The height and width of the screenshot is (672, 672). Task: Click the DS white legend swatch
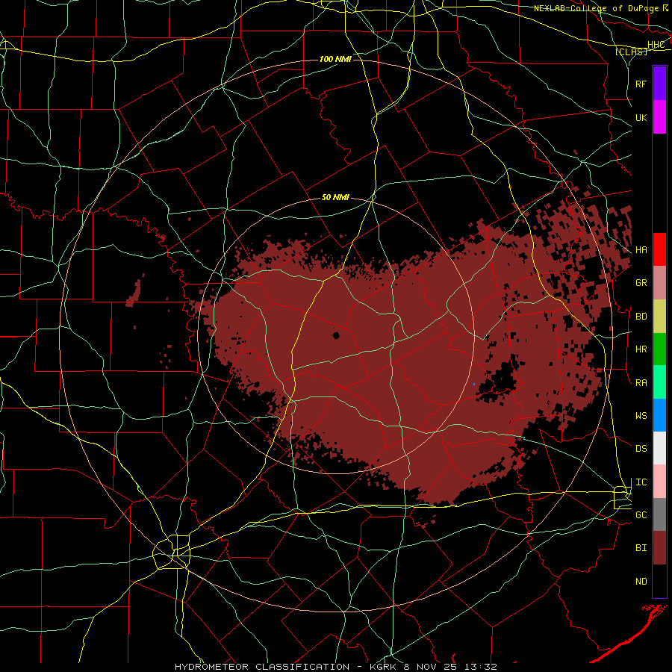(659, 448)
